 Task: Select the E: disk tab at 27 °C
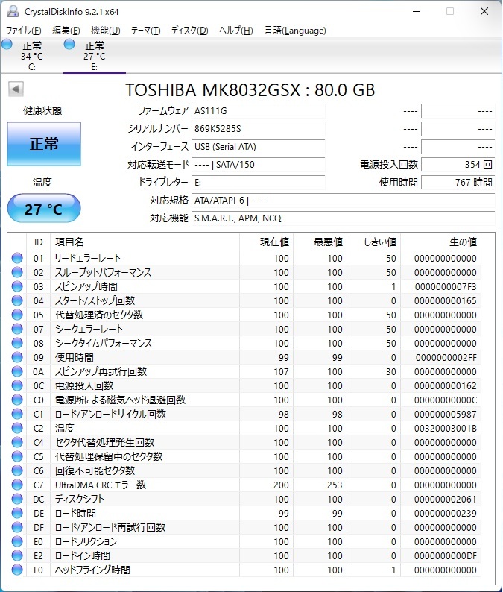pyautogui.click(x=95, y=56)
